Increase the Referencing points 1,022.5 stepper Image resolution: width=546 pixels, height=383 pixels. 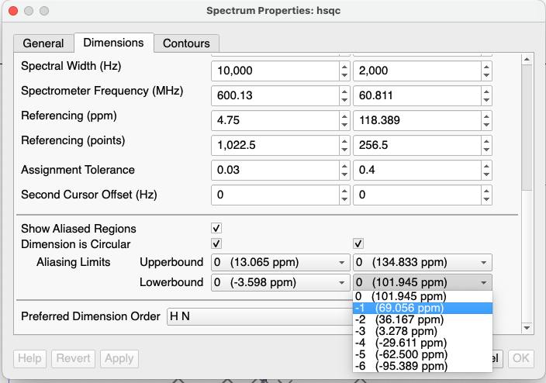click(x=344, y=141)
